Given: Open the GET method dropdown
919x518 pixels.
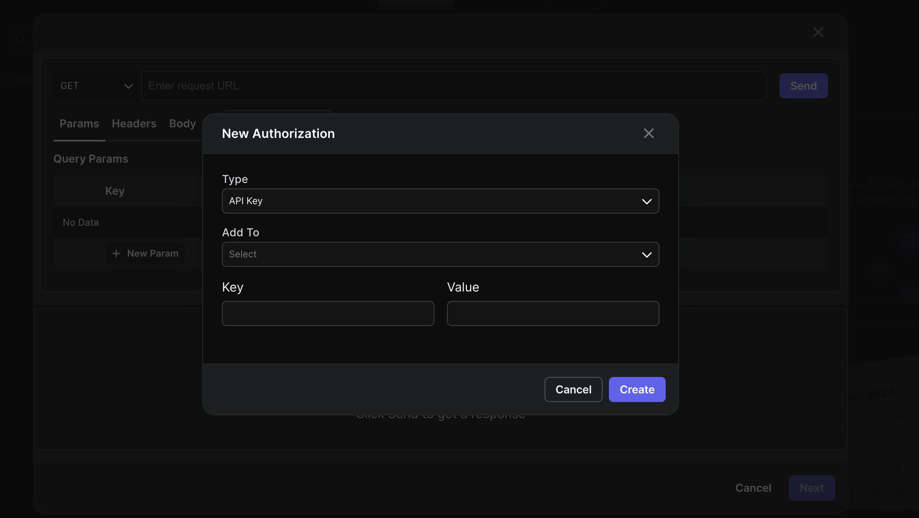Looking at the screenshot, I should (97, 86).
